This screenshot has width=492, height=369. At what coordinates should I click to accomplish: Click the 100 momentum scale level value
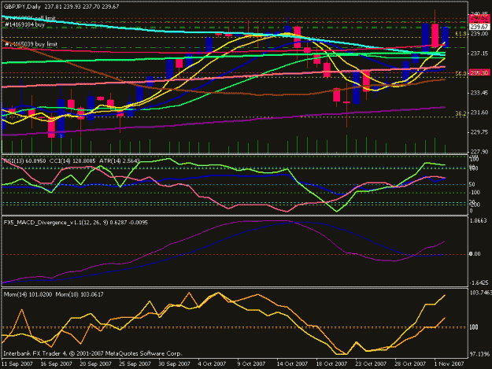pyautogui.click(x=474, y=327)
